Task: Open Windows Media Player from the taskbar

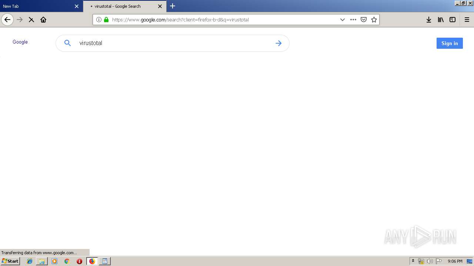Action: tap(54, 261)
